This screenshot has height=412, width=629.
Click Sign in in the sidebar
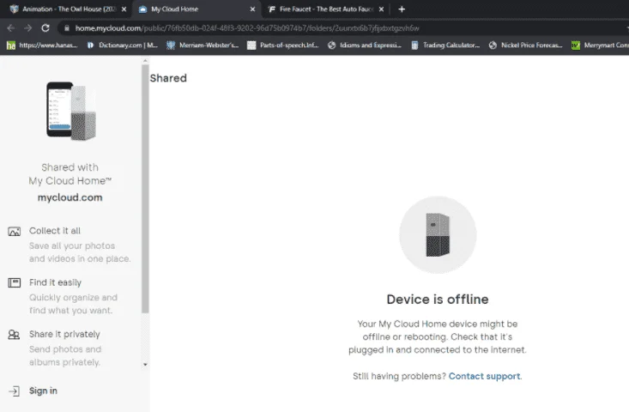[x=43, y=391]
